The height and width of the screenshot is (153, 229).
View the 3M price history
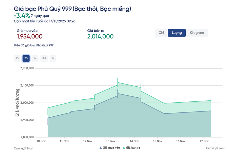[x=44, y=59]
